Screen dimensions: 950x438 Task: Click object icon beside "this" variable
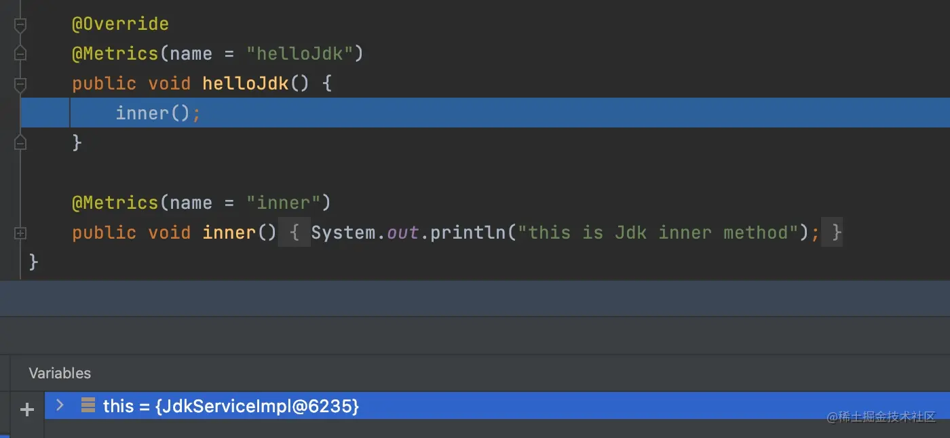(x=88, y=405)
